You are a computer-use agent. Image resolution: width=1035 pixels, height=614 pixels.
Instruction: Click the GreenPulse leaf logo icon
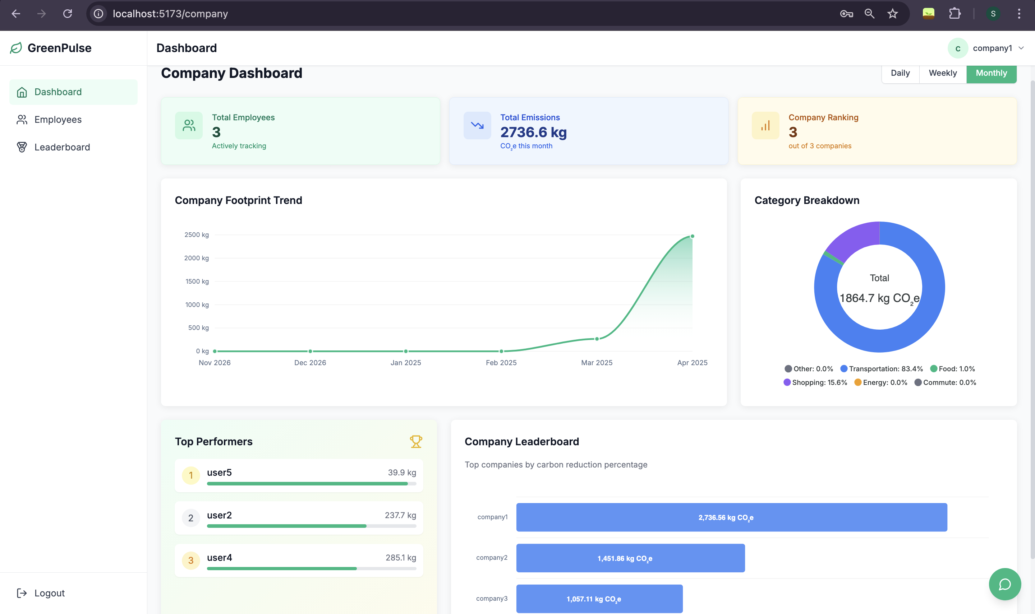pyautogui.click(x=16, y=48)
